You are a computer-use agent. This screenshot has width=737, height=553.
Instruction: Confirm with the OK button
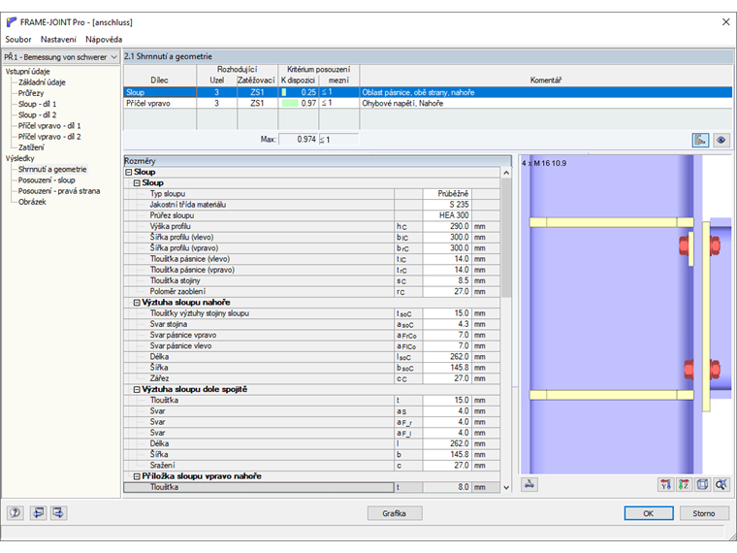coord(648,513)
